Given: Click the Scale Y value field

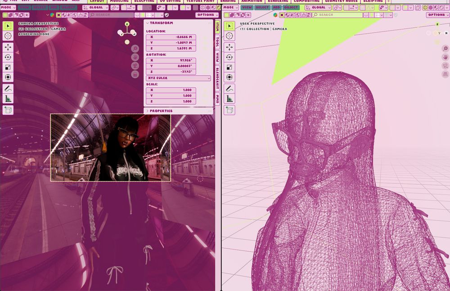Looking at the screenshot, I should (171, 95).
